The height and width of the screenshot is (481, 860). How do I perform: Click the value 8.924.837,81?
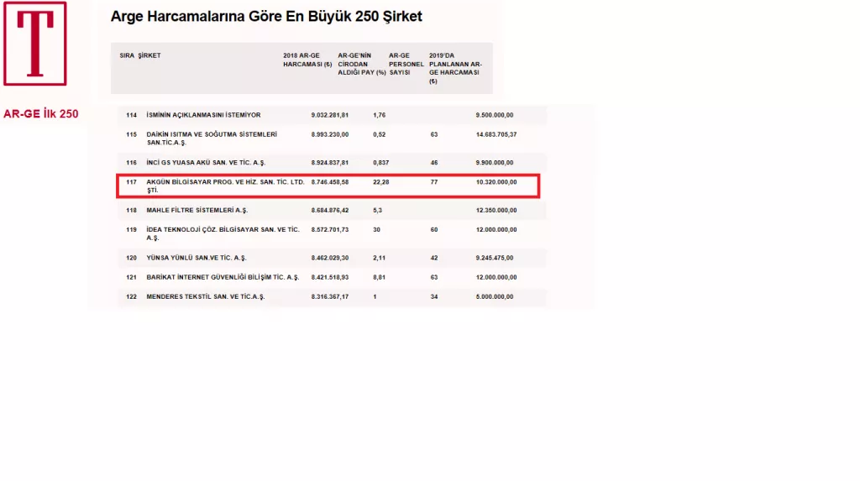pyautogui.click(x=329, y=163)
